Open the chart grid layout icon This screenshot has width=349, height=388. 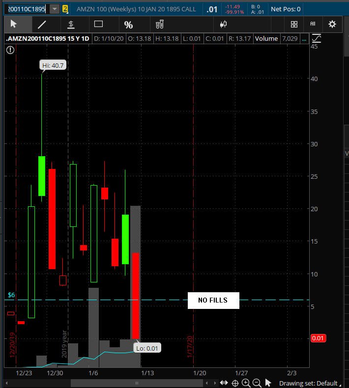click(x=294, y=24)
